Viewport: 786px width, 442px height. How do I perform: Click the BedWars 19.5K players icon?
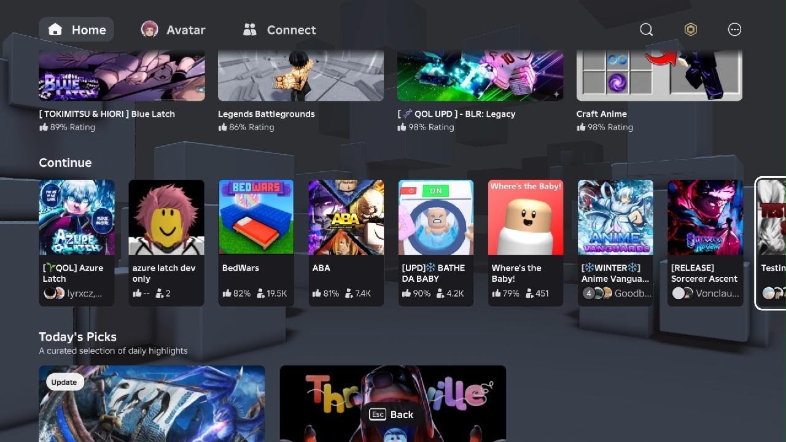tap(260, 293)
